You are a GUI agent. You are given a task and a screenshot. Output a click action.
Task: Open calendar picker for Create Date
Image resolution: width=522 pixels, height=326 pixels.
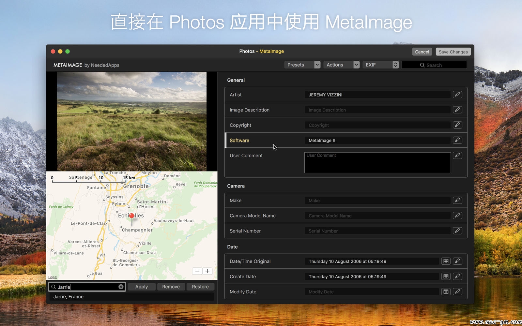446,276
